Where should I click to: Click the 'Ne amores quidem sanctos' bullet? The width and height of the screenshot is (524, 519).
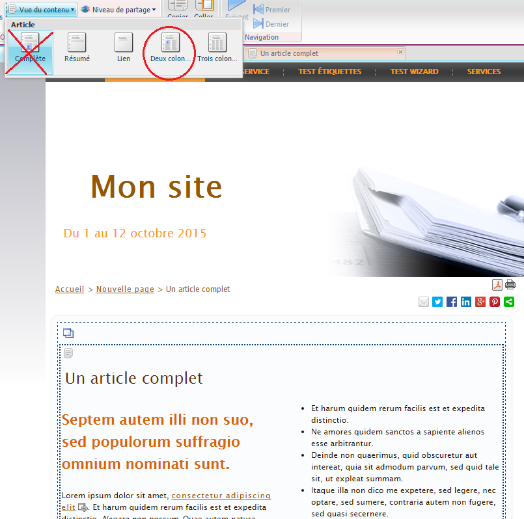pos(398,438)
